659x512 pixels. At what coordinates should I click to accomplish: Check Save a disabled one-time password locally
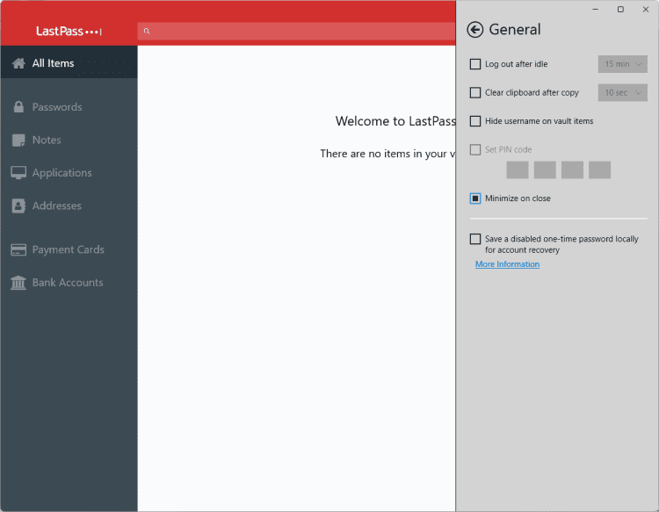(x=474, y=239)
